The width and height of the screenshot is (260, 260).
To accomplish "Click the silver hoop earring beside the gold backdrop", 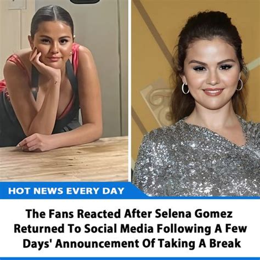I will coord(185,88).
